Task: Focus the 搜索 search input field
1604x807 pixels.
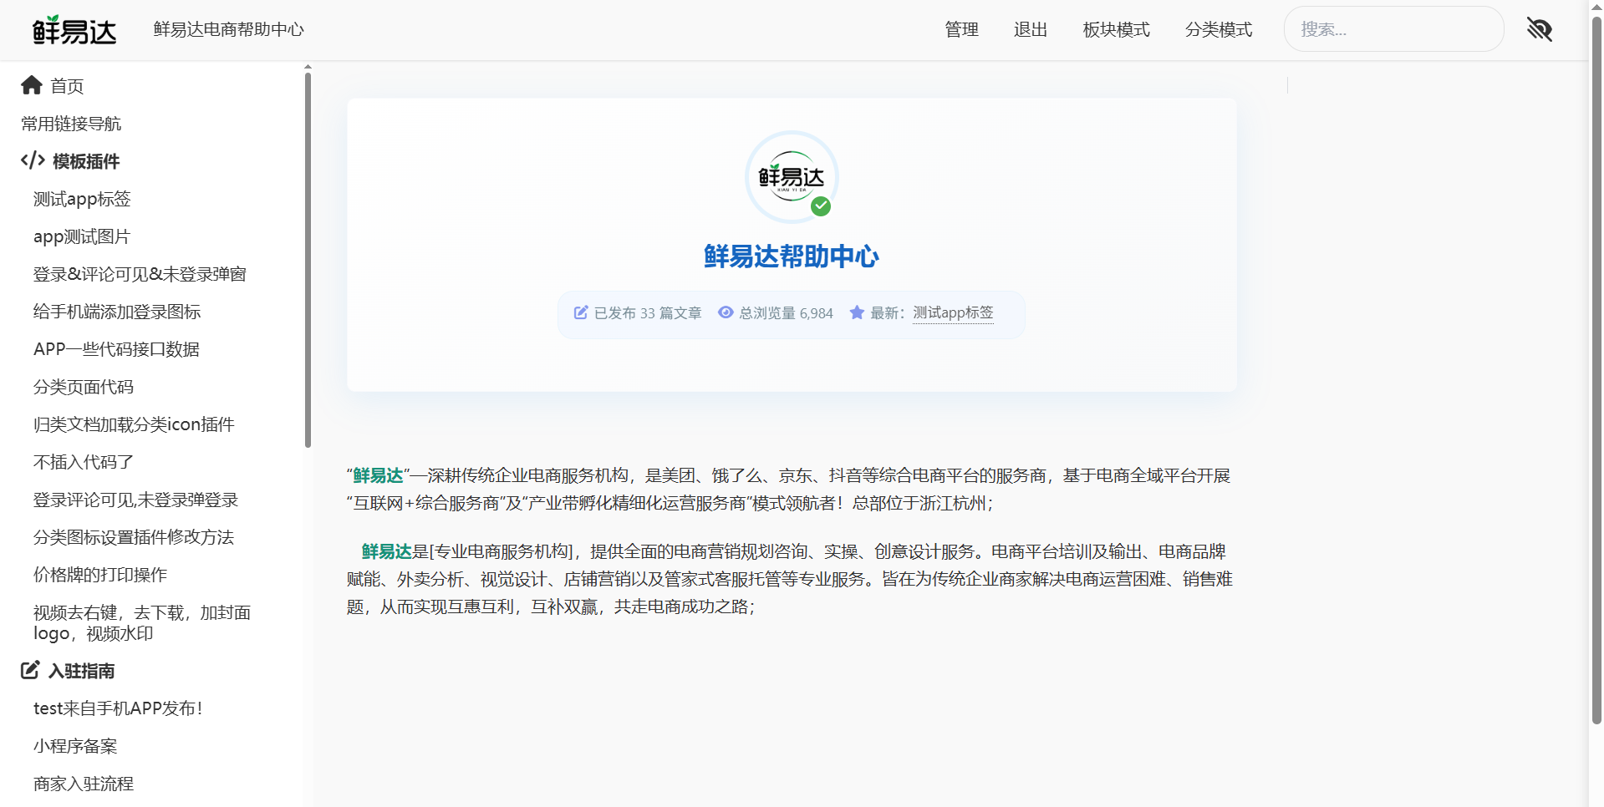Action: point(1393,29)
